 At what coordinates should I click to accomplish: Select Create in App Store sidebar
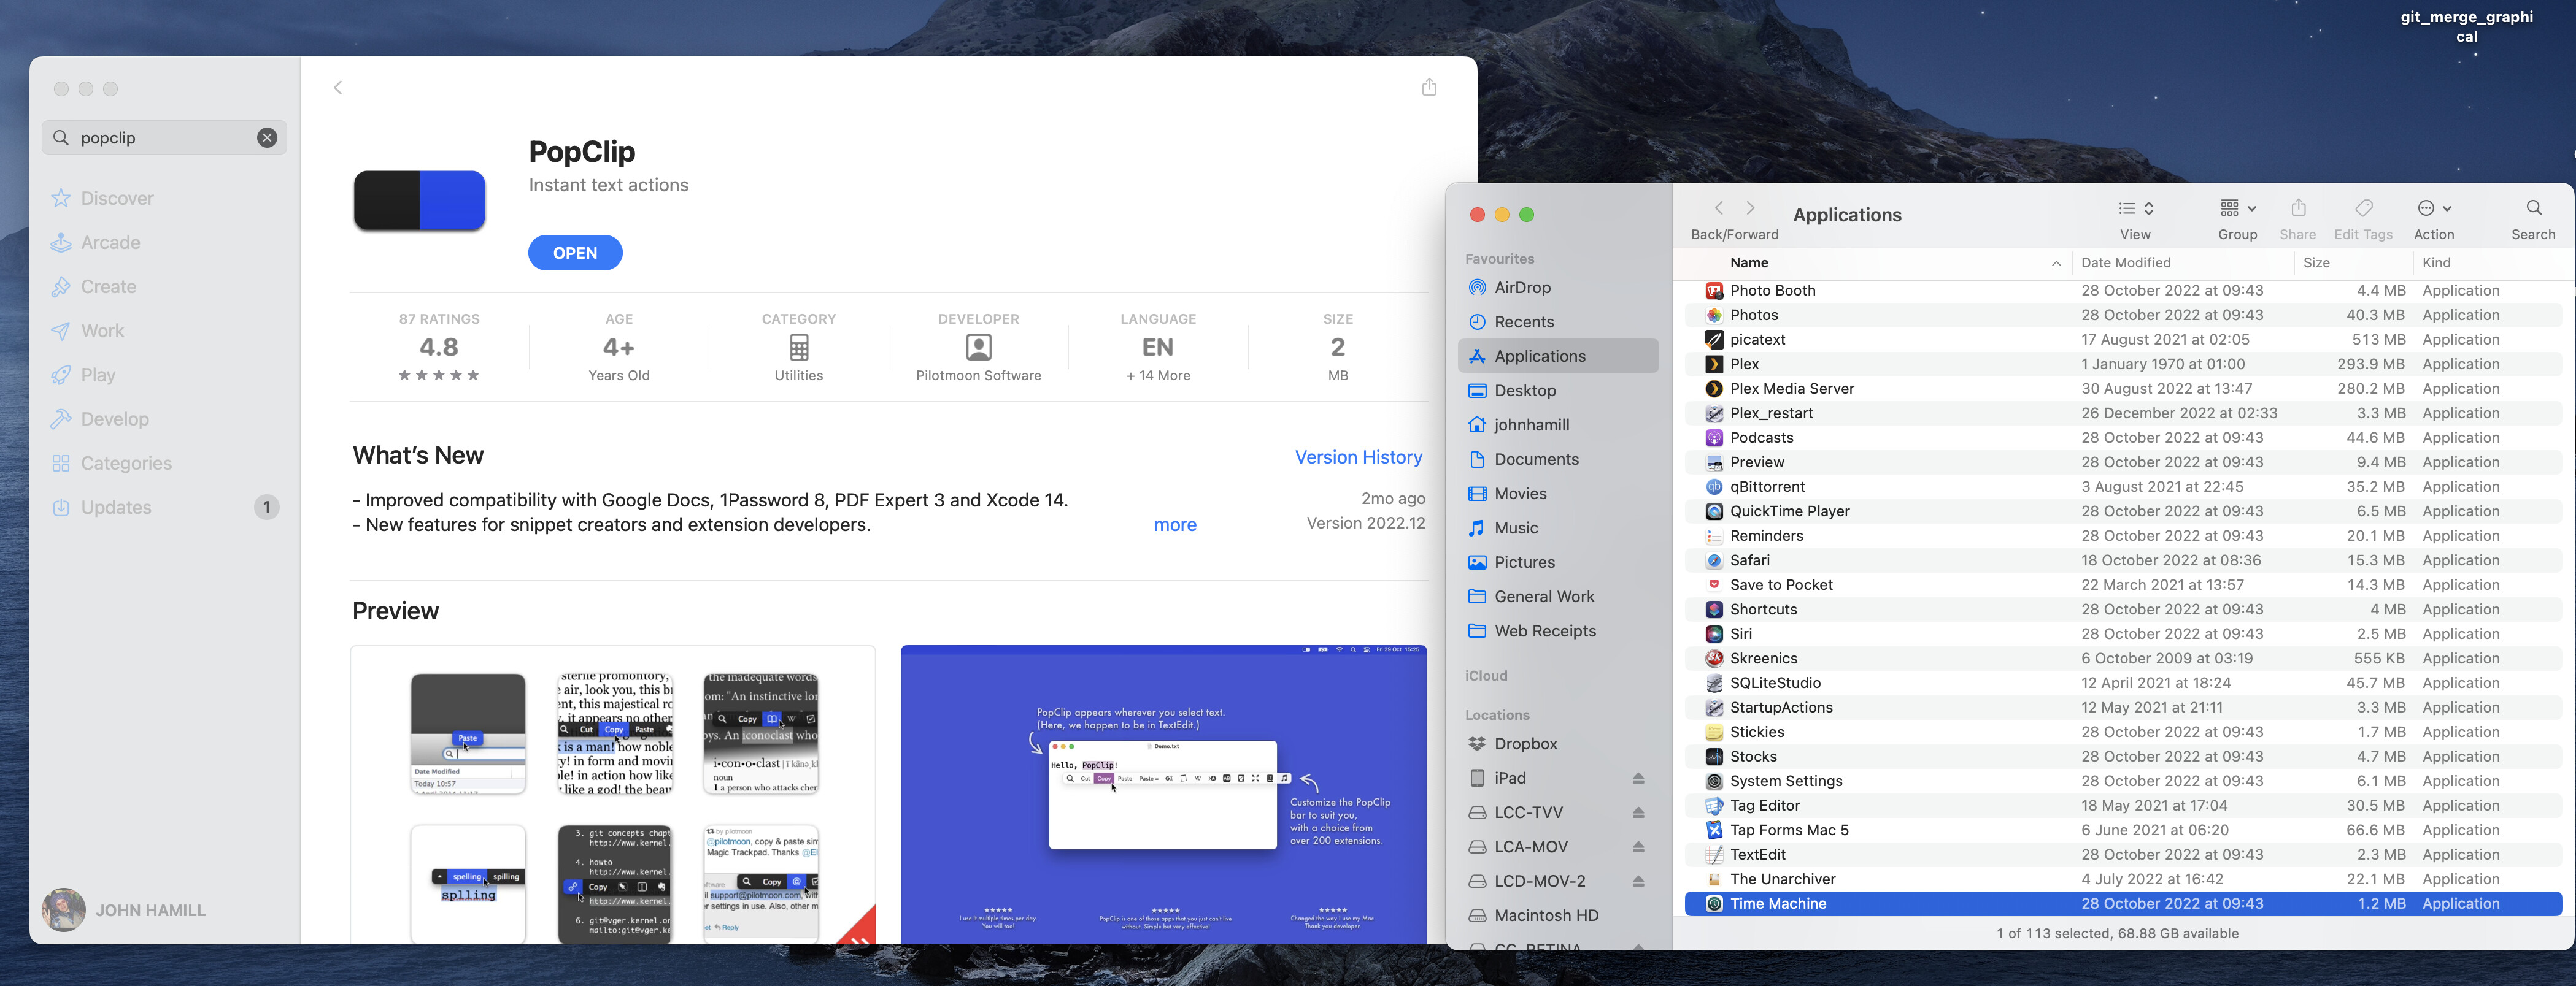pyautogui.click(x=108, y=287)
